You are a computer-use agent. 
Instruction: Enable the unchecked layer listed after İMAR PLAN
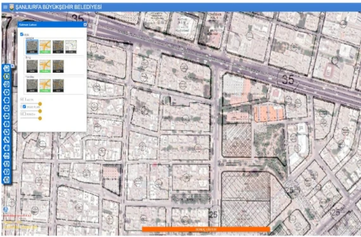(x=25, y=114)
